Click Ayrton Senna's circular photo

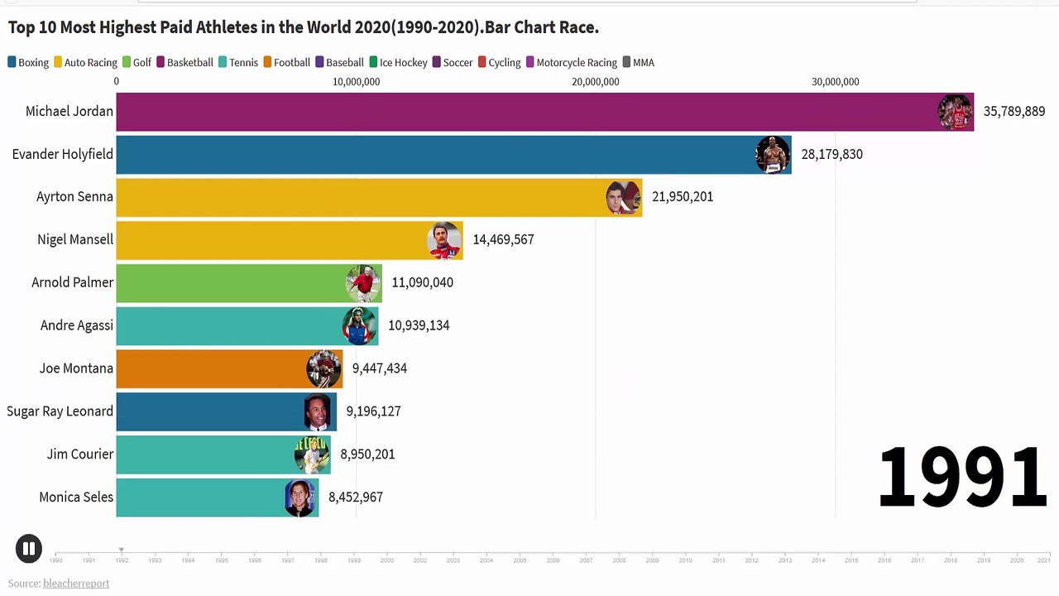coord(623,198)
